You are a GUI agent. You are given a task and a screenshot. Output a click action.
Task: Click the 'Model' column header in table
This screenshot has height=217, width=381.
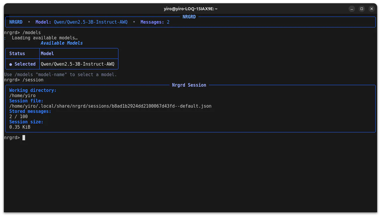tap(47, 54)
